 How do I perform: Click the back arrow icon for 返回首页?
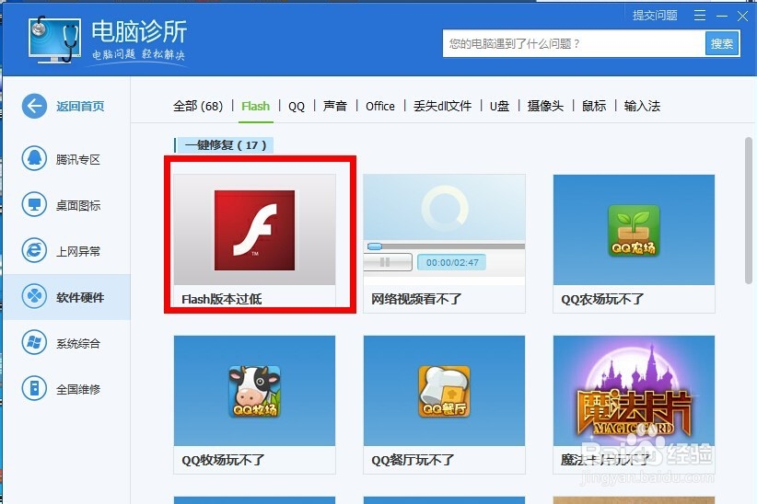pyautogui.click(x=34, y=106)
